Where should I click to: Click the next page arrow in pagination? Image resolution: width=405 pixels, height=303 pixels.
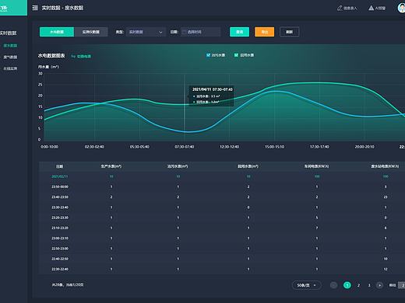pyautogui.click(x=379, y=285)
